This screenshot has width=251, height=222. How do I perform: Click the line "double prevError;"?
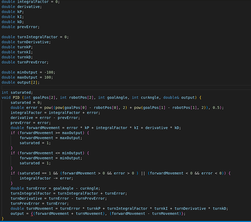pos(20,27)
